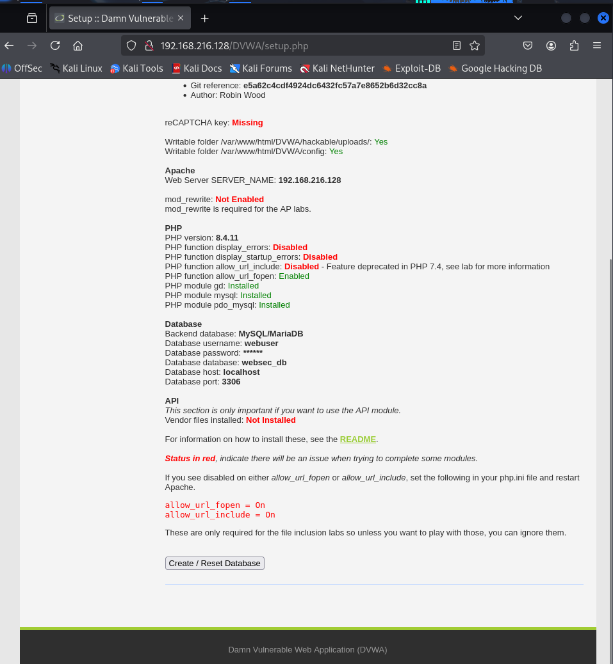Viewport: 613px width, 664px height.
Task: Click the 'allow_url_include = On' code line
Action: pyautogui.click(x=220, y=514)
